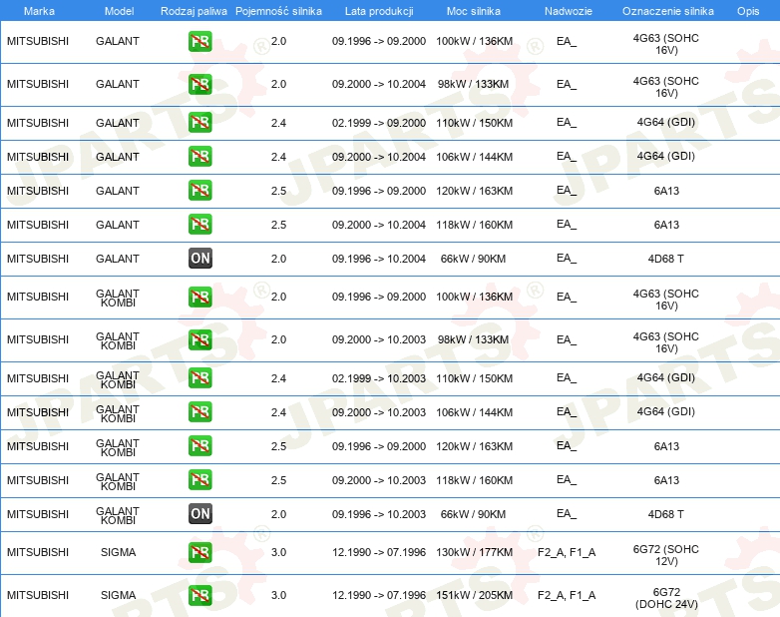Click '4D68 T' in the Galant Kombi row
Viewport: 780px width, 617px height.
[x=666, y=514]
